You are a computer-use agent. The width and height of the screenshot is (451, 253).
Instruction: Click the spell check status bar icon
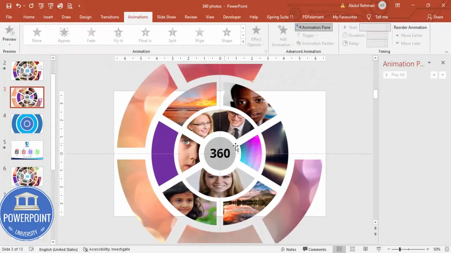pyautogui.click(x=31, y=249)
